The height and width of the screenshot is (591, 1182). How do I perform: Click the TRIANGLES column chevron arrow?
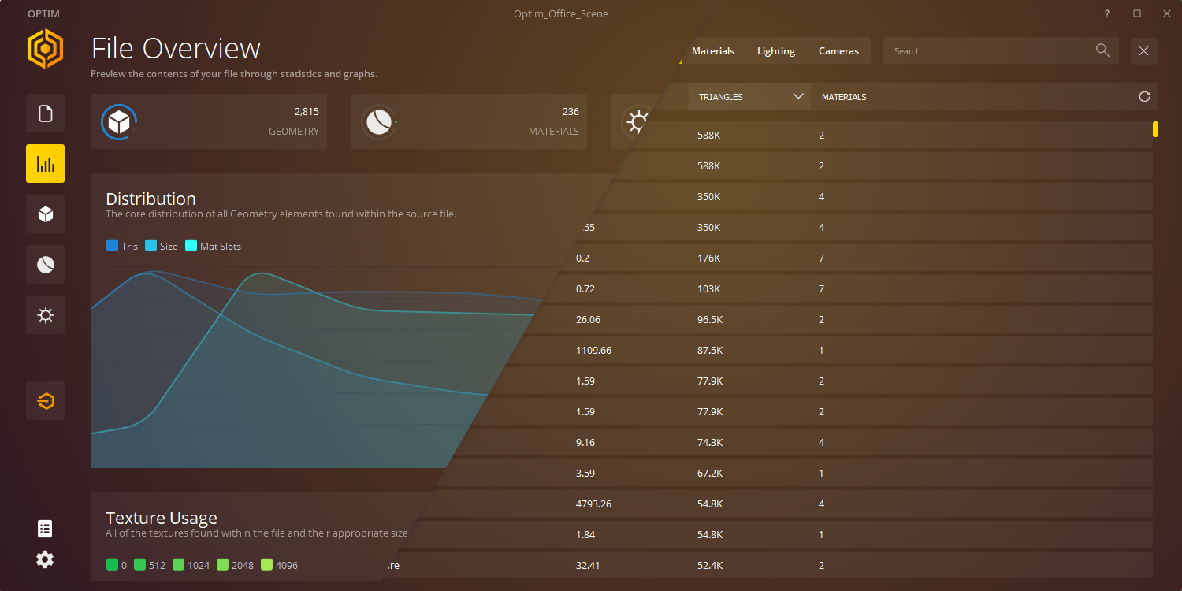(x=798, y=96)
